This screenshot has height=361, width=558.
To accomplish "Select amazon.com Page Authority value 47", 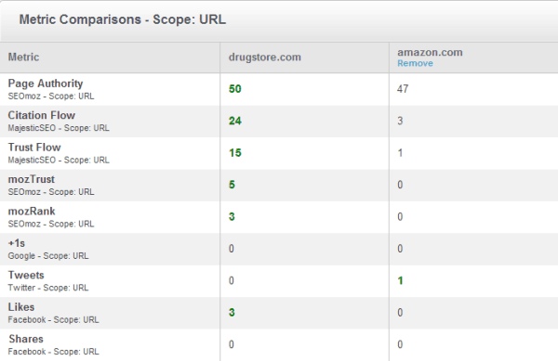I will click(403, 89).
